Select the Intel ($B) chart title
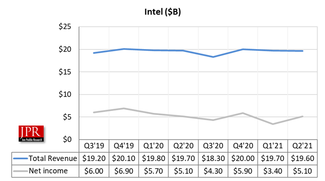This screenshot has width=325, height=181. tap(162, 12)
